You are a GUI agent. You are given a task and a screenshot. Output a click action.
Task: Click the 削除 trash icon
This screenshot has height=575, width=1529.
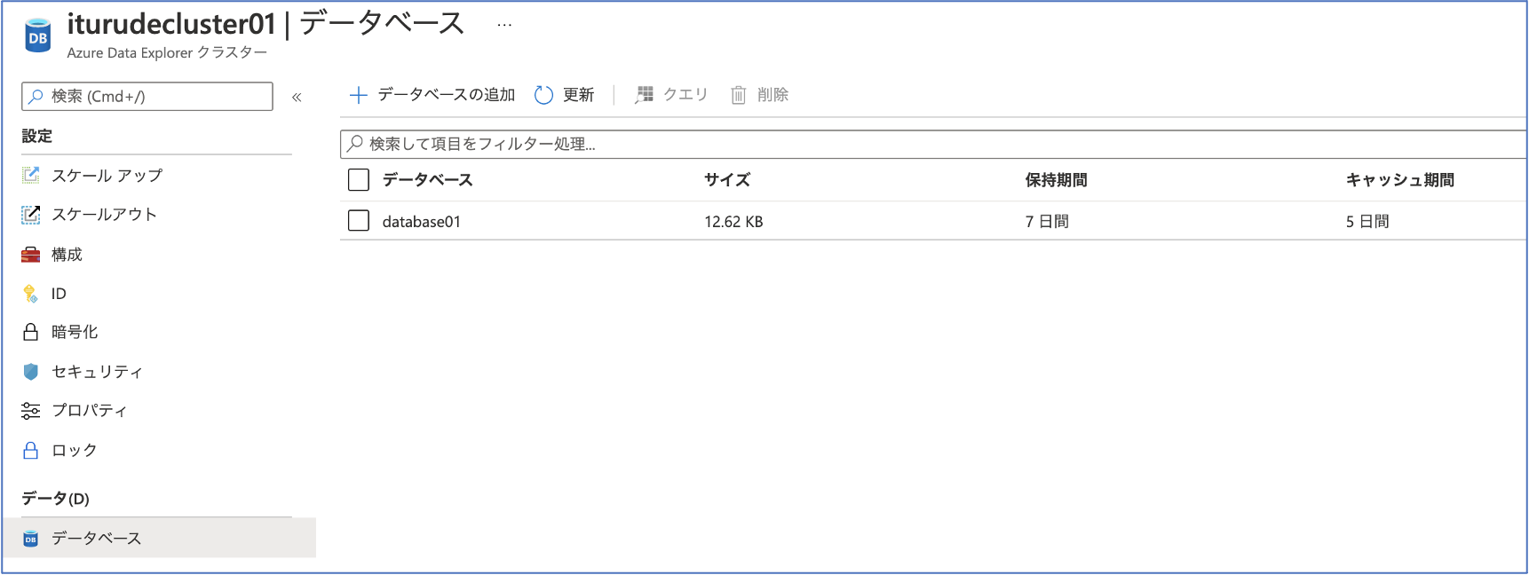tap(739, 95)
